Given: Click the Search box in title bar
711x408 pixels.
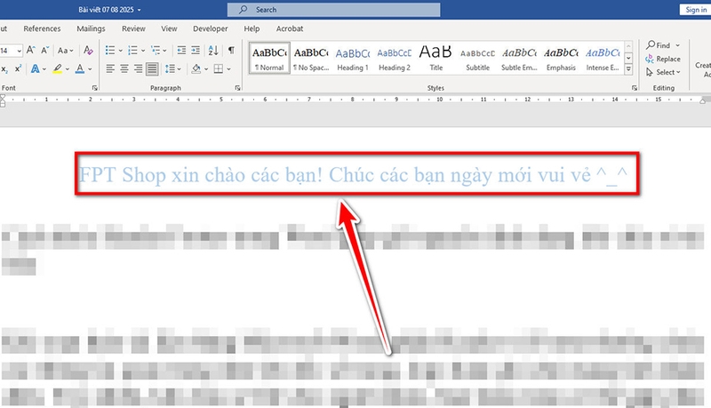Looking at the screenshot, I should click(x=334, y=10).
